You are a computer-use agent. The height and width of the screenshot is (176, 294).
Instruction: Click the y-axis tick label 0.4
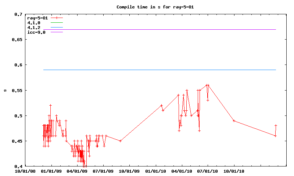[18, 166]
